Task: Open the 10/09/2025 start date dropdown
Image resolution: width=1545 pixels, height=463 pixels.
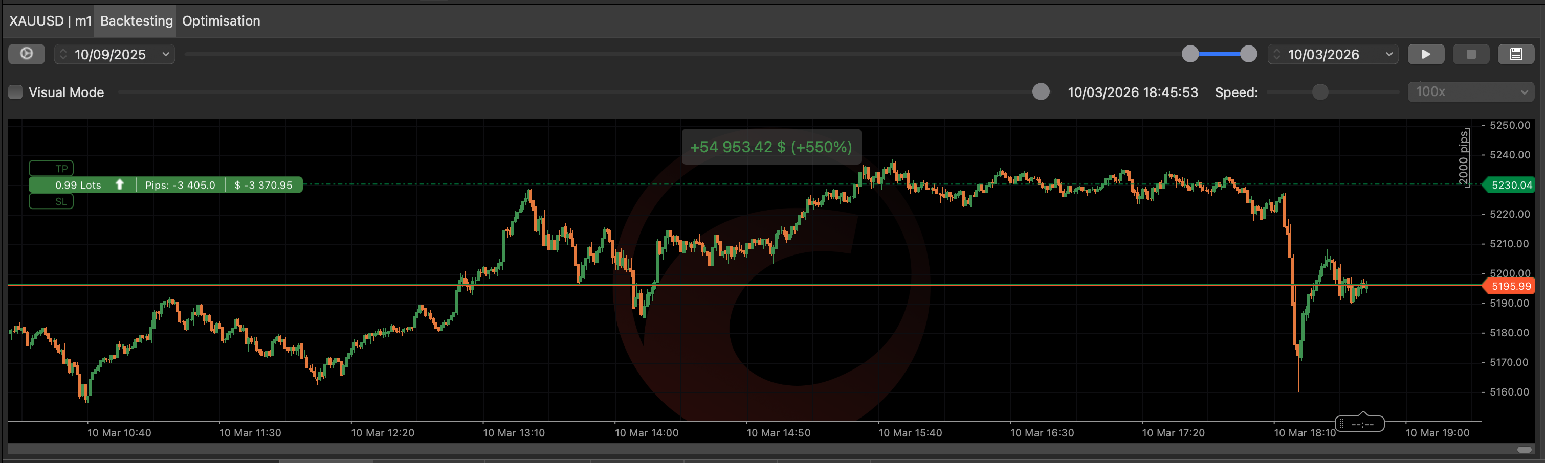Action: [x=166, y=55]
